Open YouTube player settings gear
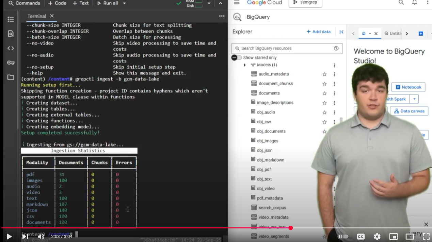Image resolution: width=432 pixels, height=242 pixels. click(377, 237)
